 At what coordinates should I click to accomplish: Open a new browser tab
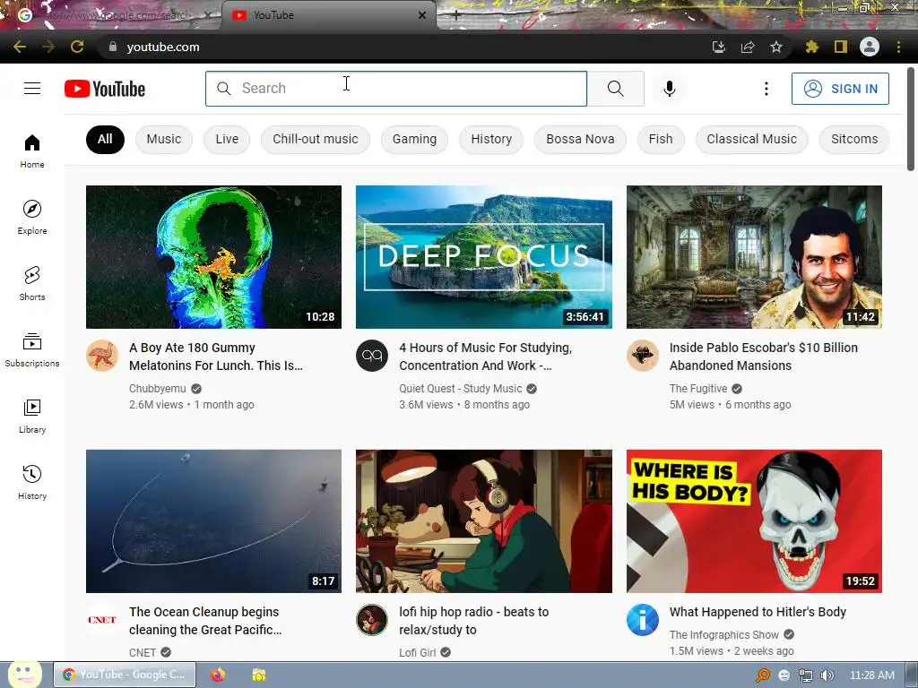pyautogui.click(x=456, y=15)
